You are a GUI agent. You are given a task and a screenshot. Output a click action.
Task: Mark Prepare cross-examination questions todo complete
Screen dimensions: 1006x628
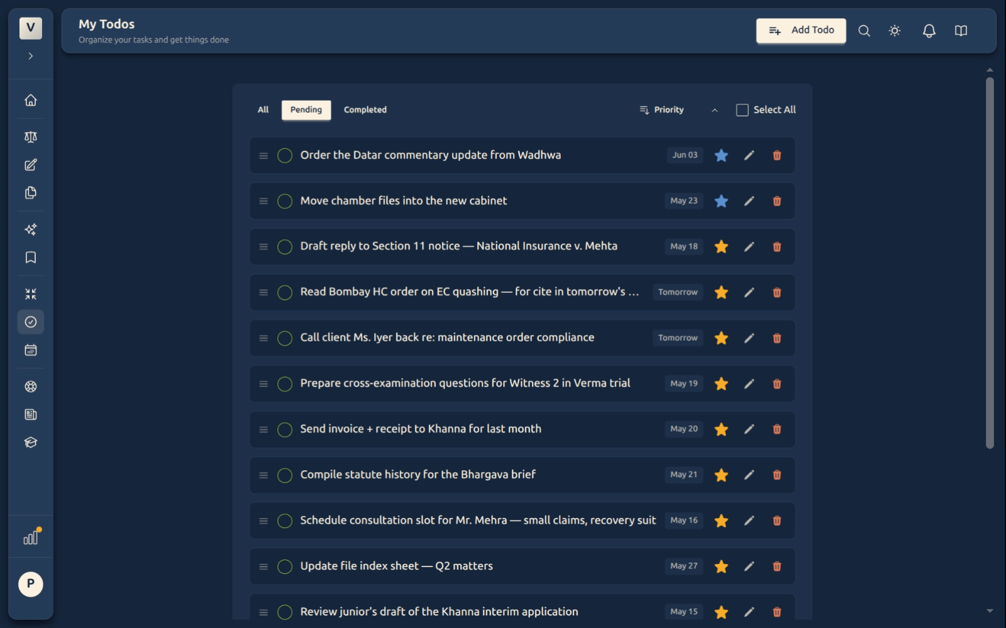pyautogui.click(x=285, y=384)
